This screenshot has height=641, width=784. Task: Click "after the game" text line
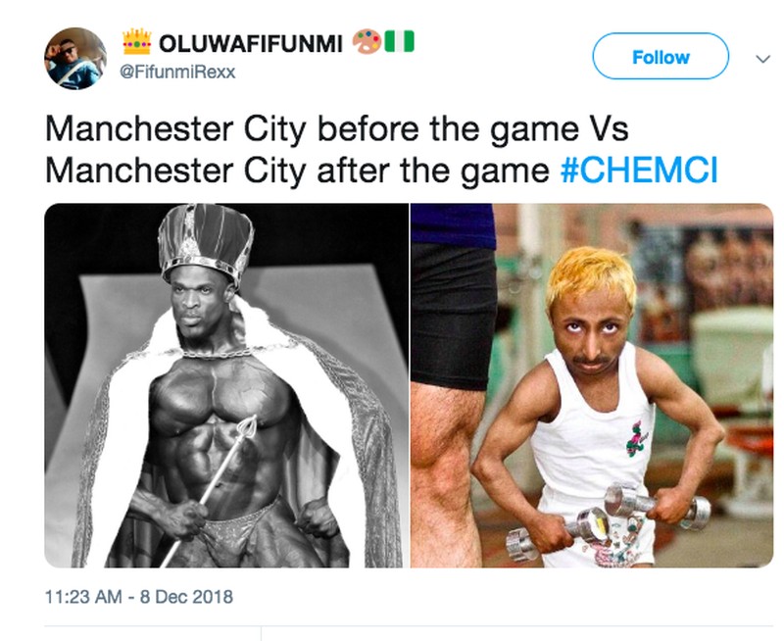coord(433,171)
